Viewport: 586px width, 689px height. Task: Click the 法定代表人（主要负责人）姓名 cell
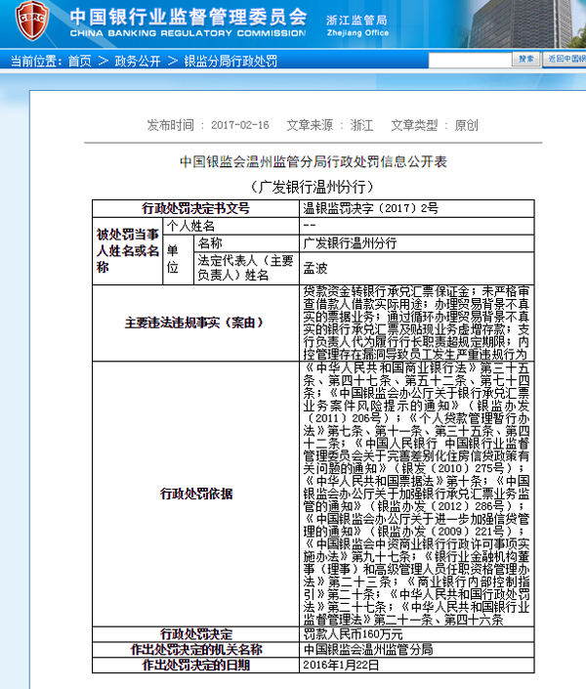(246, 268)
